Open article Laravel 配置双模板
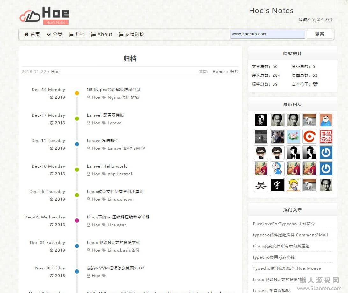 point(105,115)
